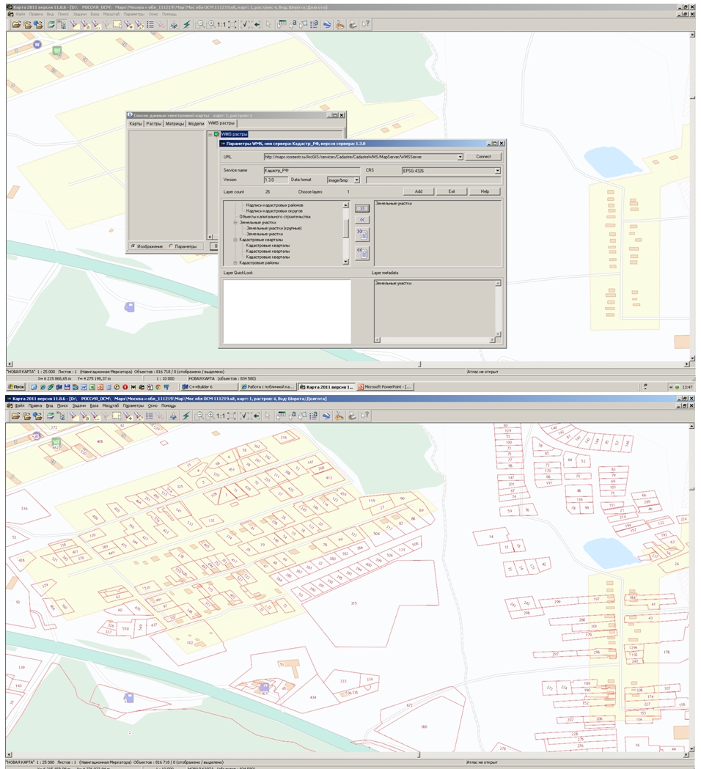Click the object list icon in lower Карта toolbar

[150, 416]
